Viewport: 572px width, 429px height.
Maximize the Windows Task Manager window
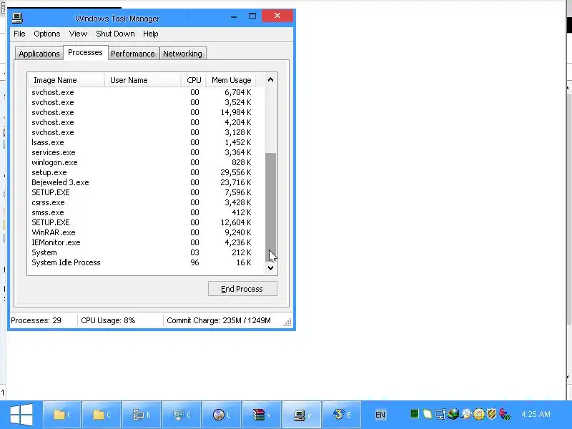point(252,16)
